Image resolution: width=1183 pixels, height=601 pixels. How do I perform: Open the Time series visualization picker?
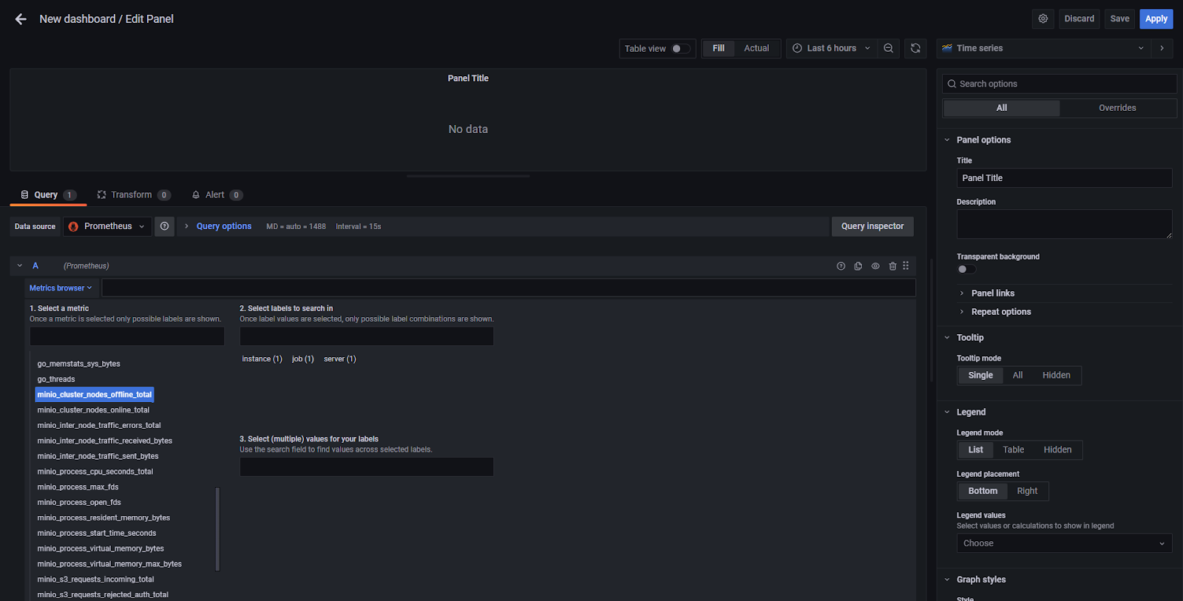[x=1043, y=49]
